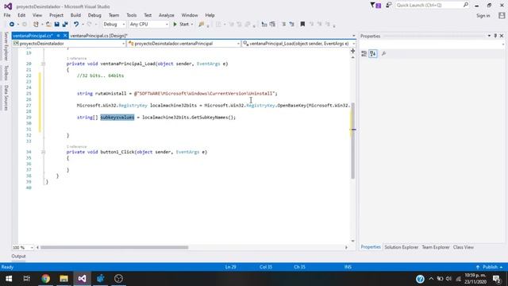This screenshot has height=286, width=508.
Task: Switch to the Team Explorer tab
Action: coord(436,247)
